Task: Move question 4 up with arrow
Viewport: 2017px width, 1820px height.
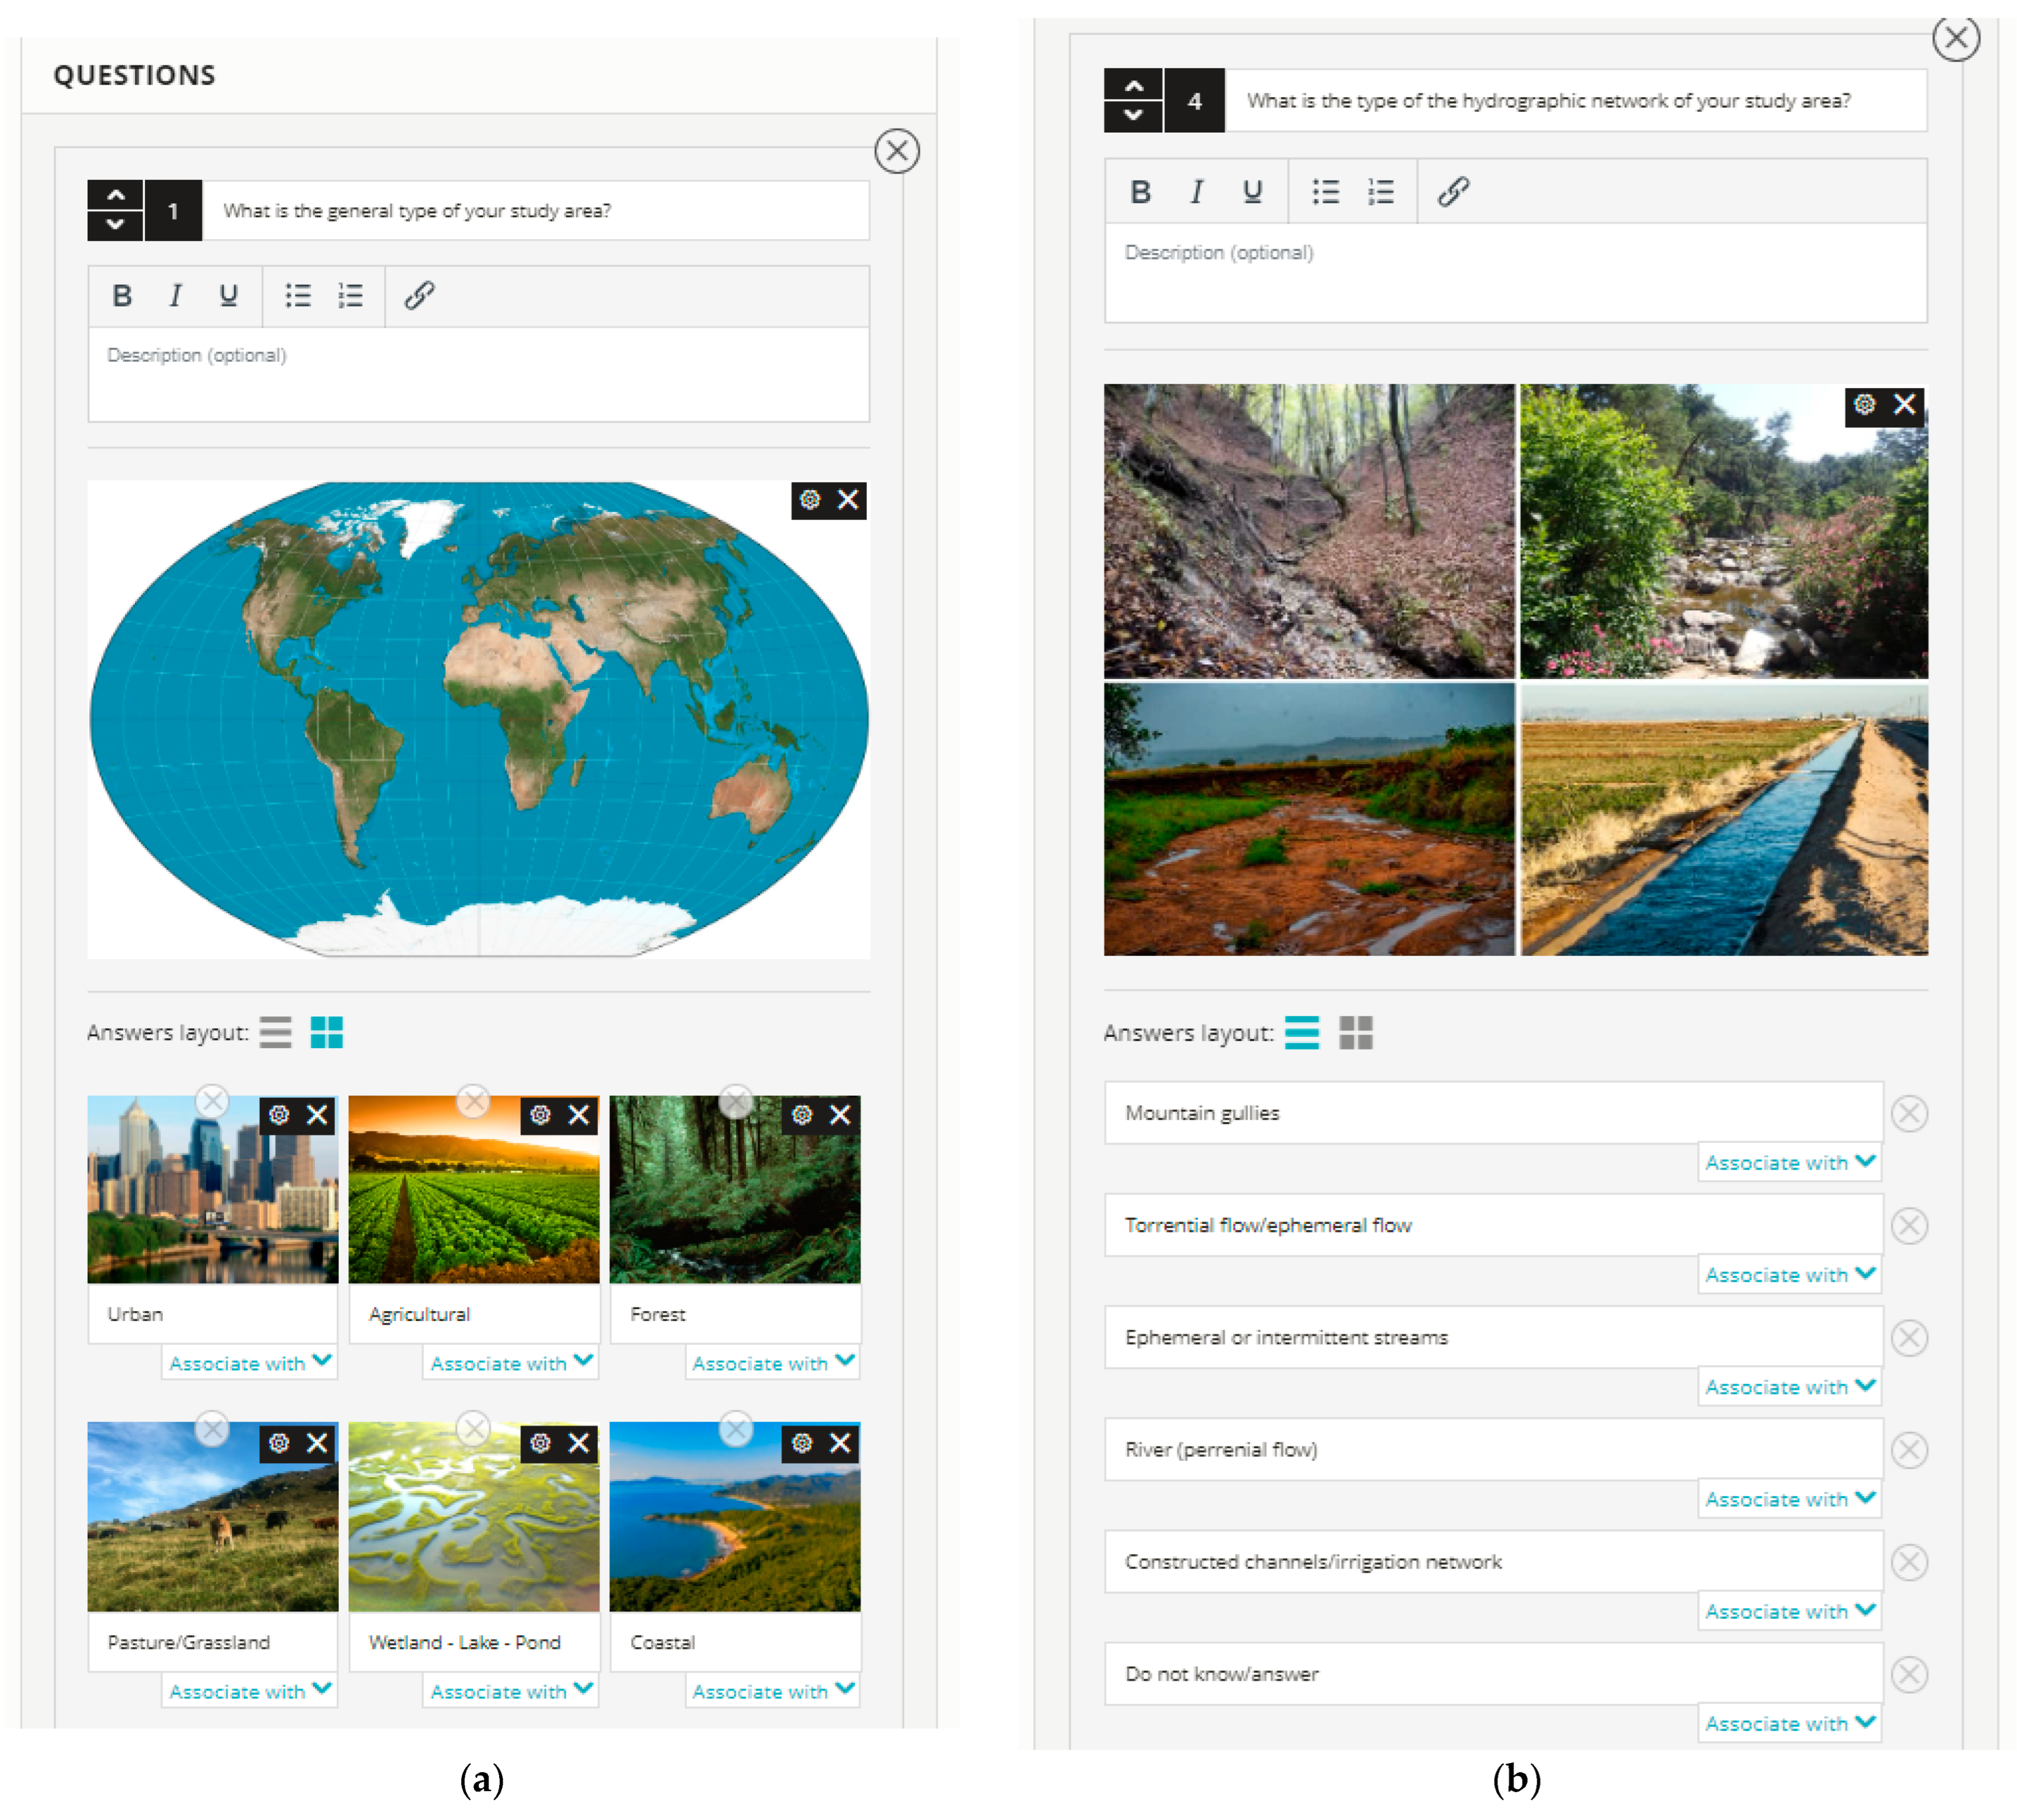Action: point(1133,86)
